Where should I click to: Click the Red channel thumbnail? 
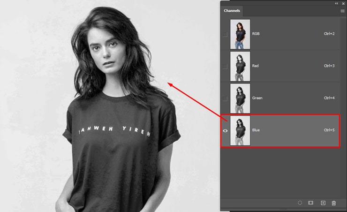tap(240, 66)
